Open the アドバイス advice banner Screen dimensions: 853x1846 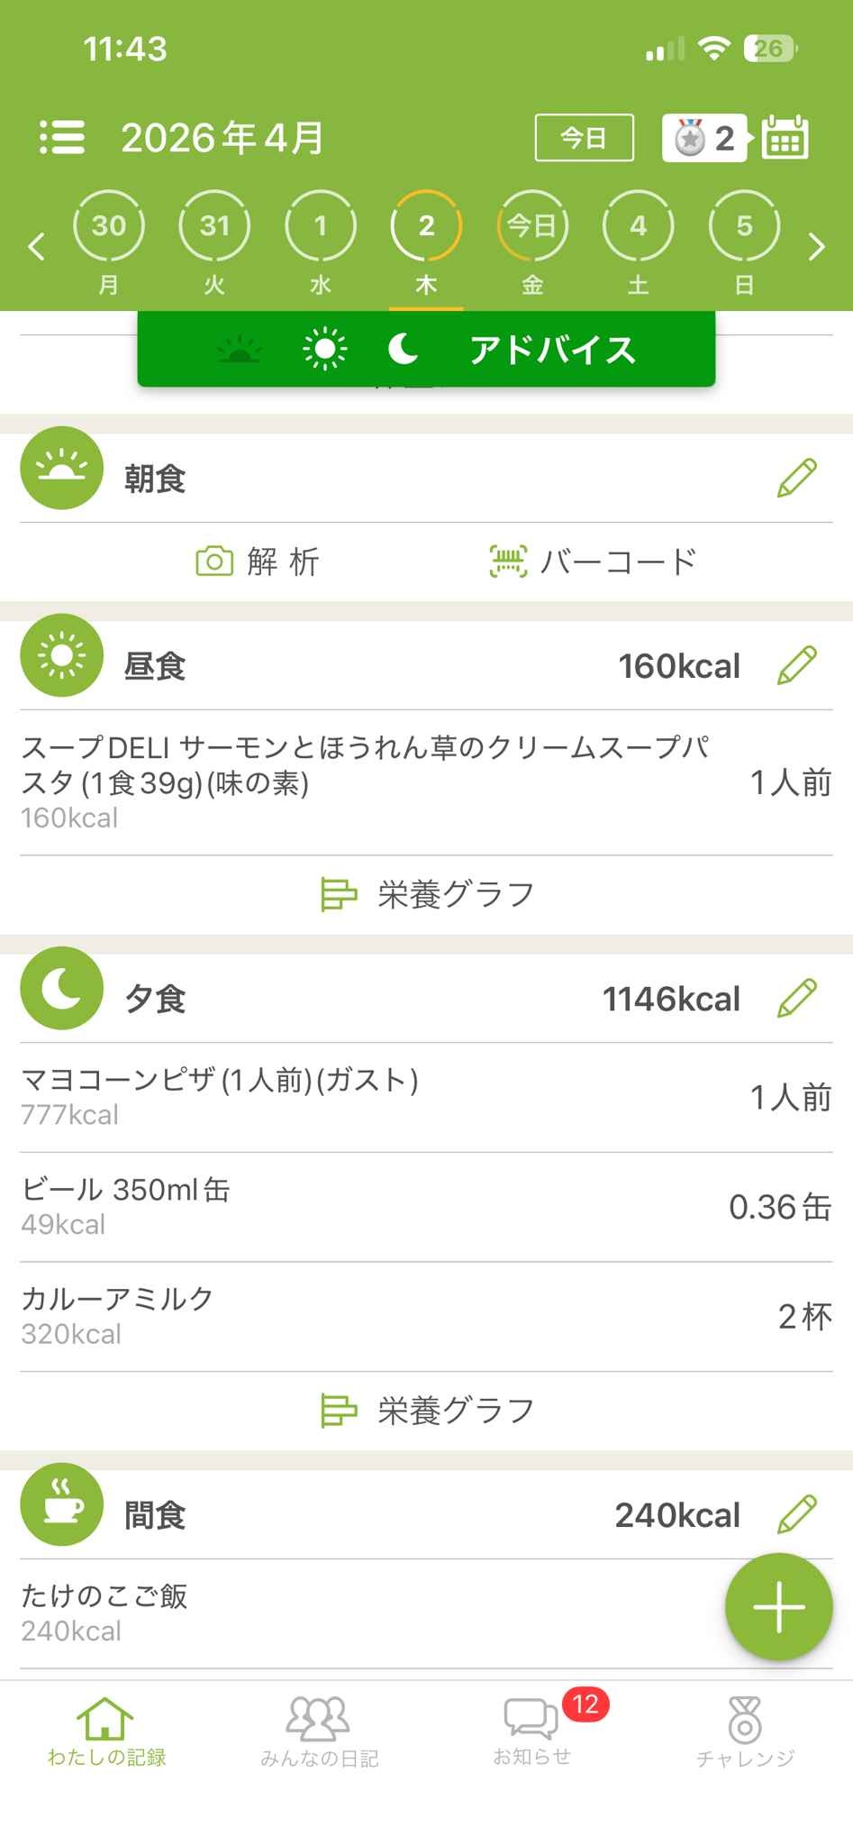pyautogui.click(x=551, y=350)
